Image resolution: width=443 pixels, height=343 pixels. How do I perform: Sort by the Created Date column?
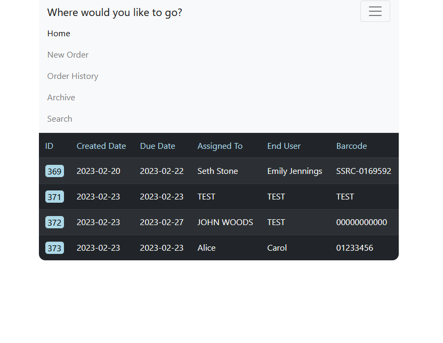tap(101, 145)
